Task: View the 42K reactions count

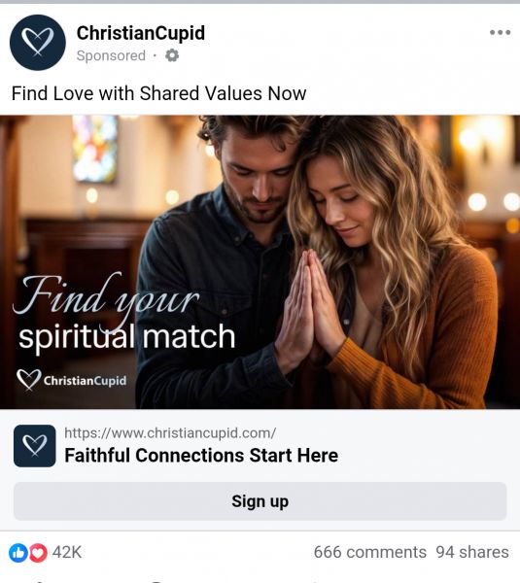Action: point(67,552)
